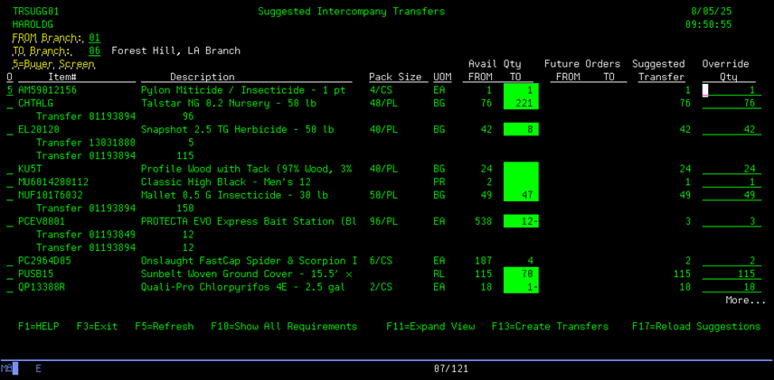Click the More... indicator
This screenshot has height=380, width=774.
[745, 301]
